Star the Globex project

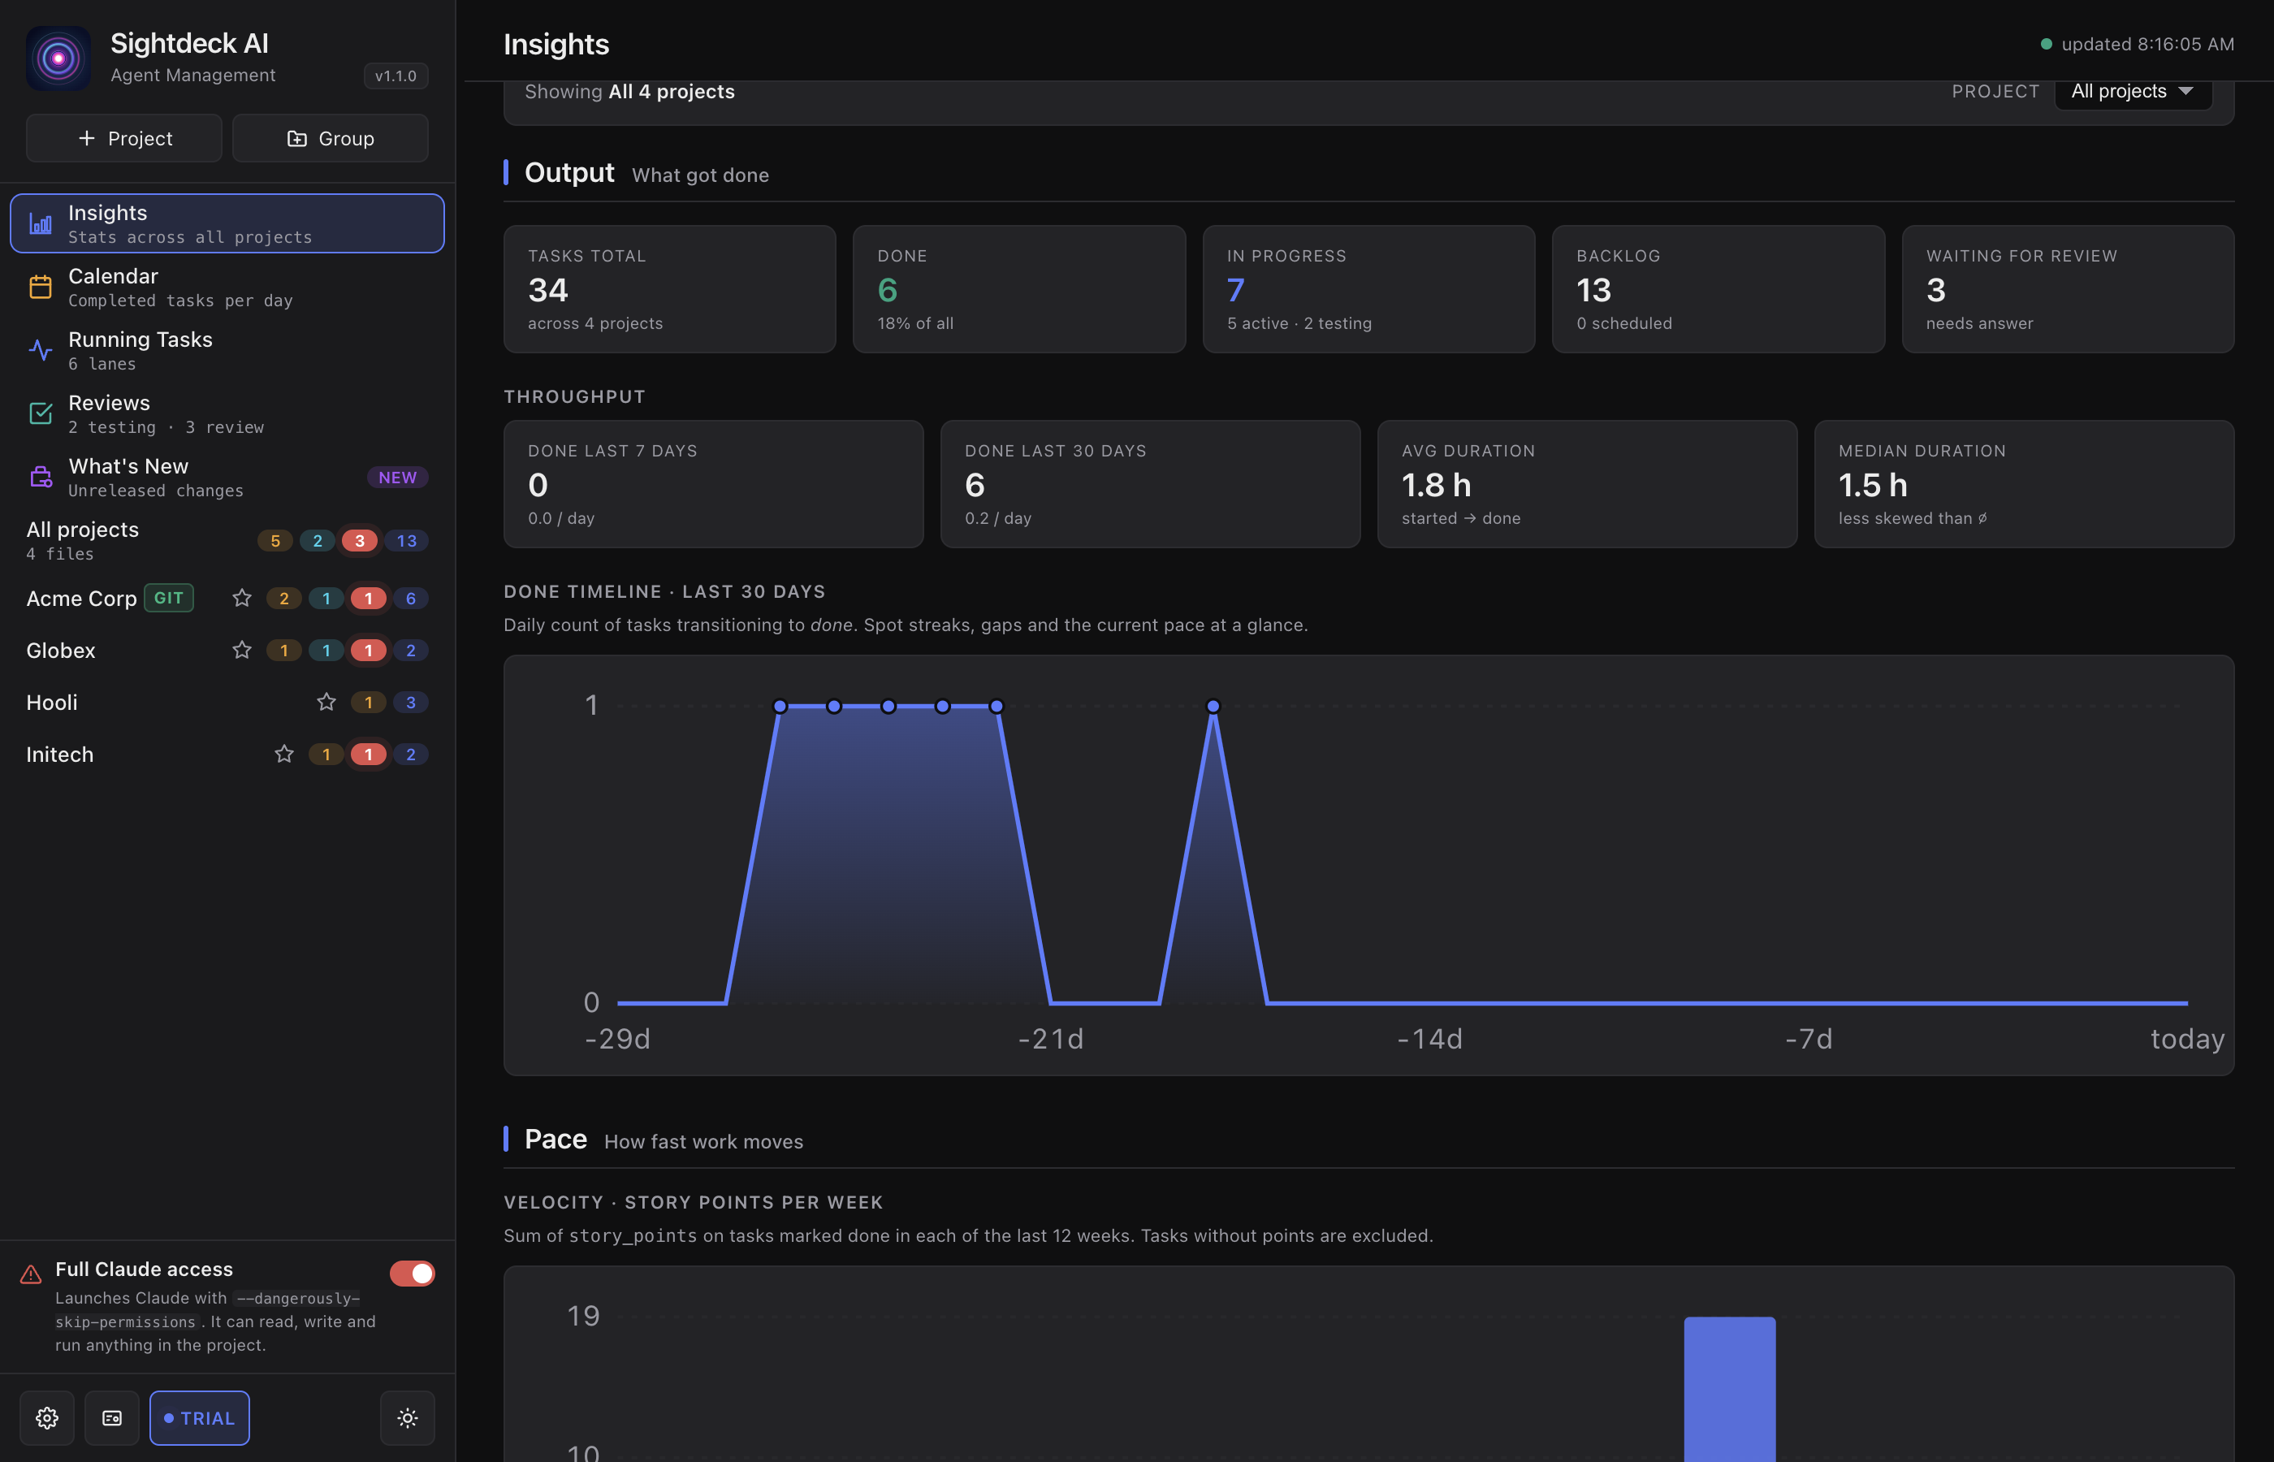pos(242,651)
